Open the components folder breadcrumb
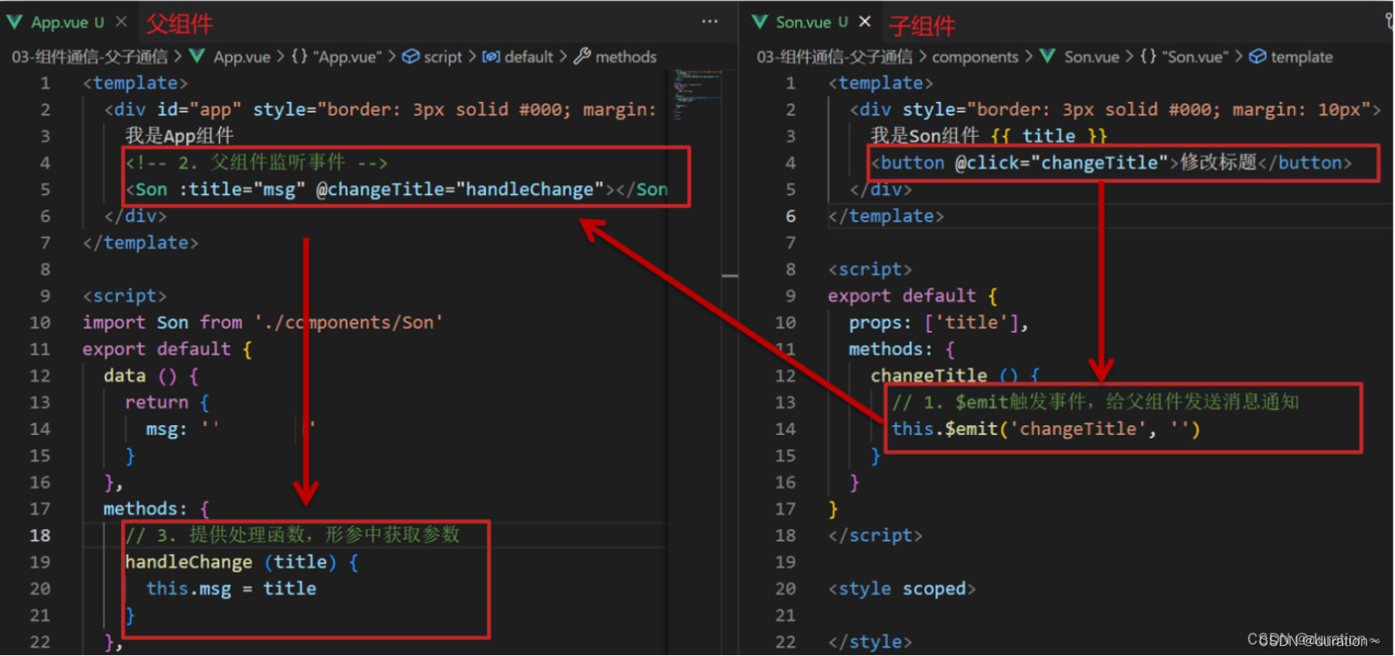The image size is (1395, 656). point(975,56)
